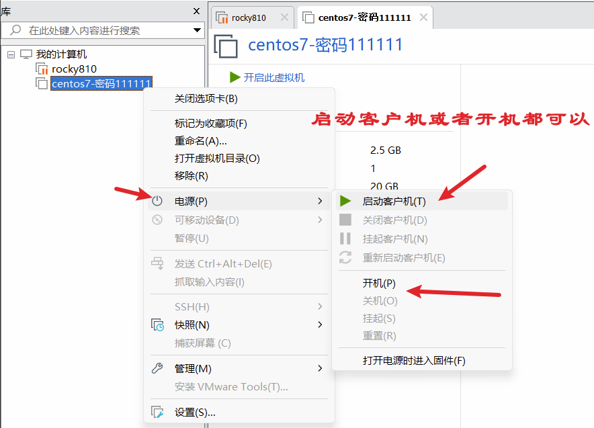This screenshot has height=428, width=594.
Task: Click the centos7 VM icon in tree
Action: (42, 83)
